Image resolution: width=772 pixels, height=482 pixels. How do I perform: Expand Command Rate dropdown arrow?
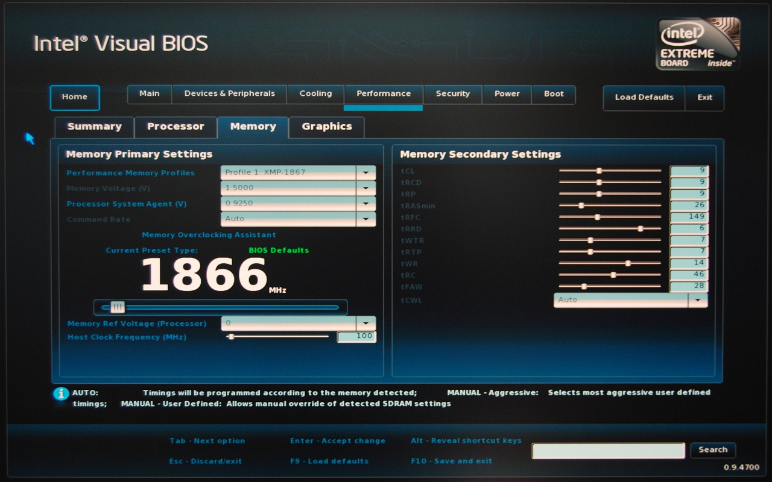[366, 219]
